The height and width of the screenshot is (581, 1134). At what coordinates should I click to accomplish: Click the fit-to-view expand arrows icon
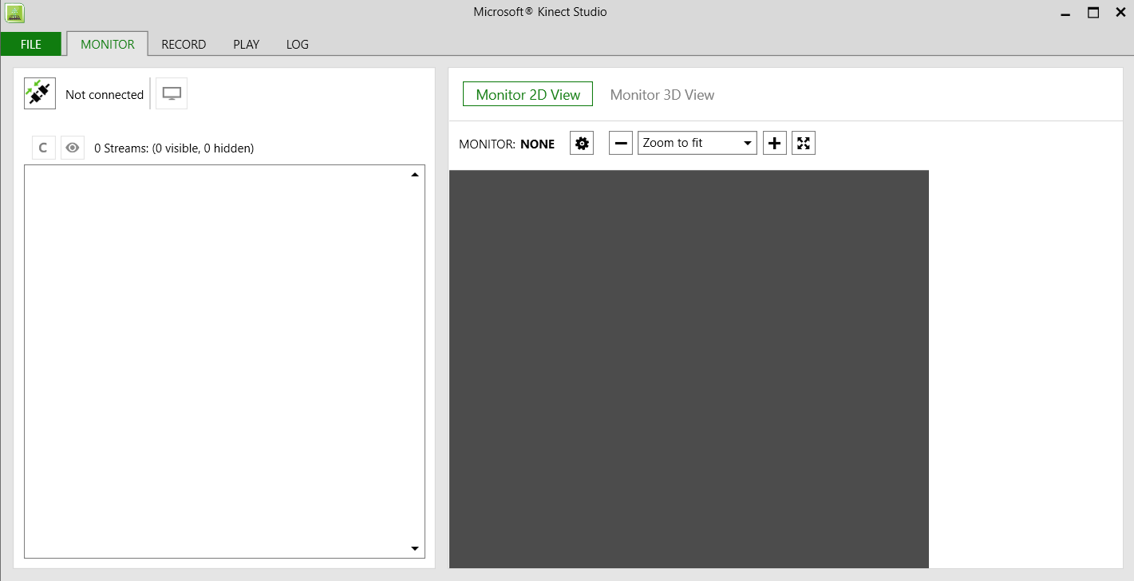(804, 143)
